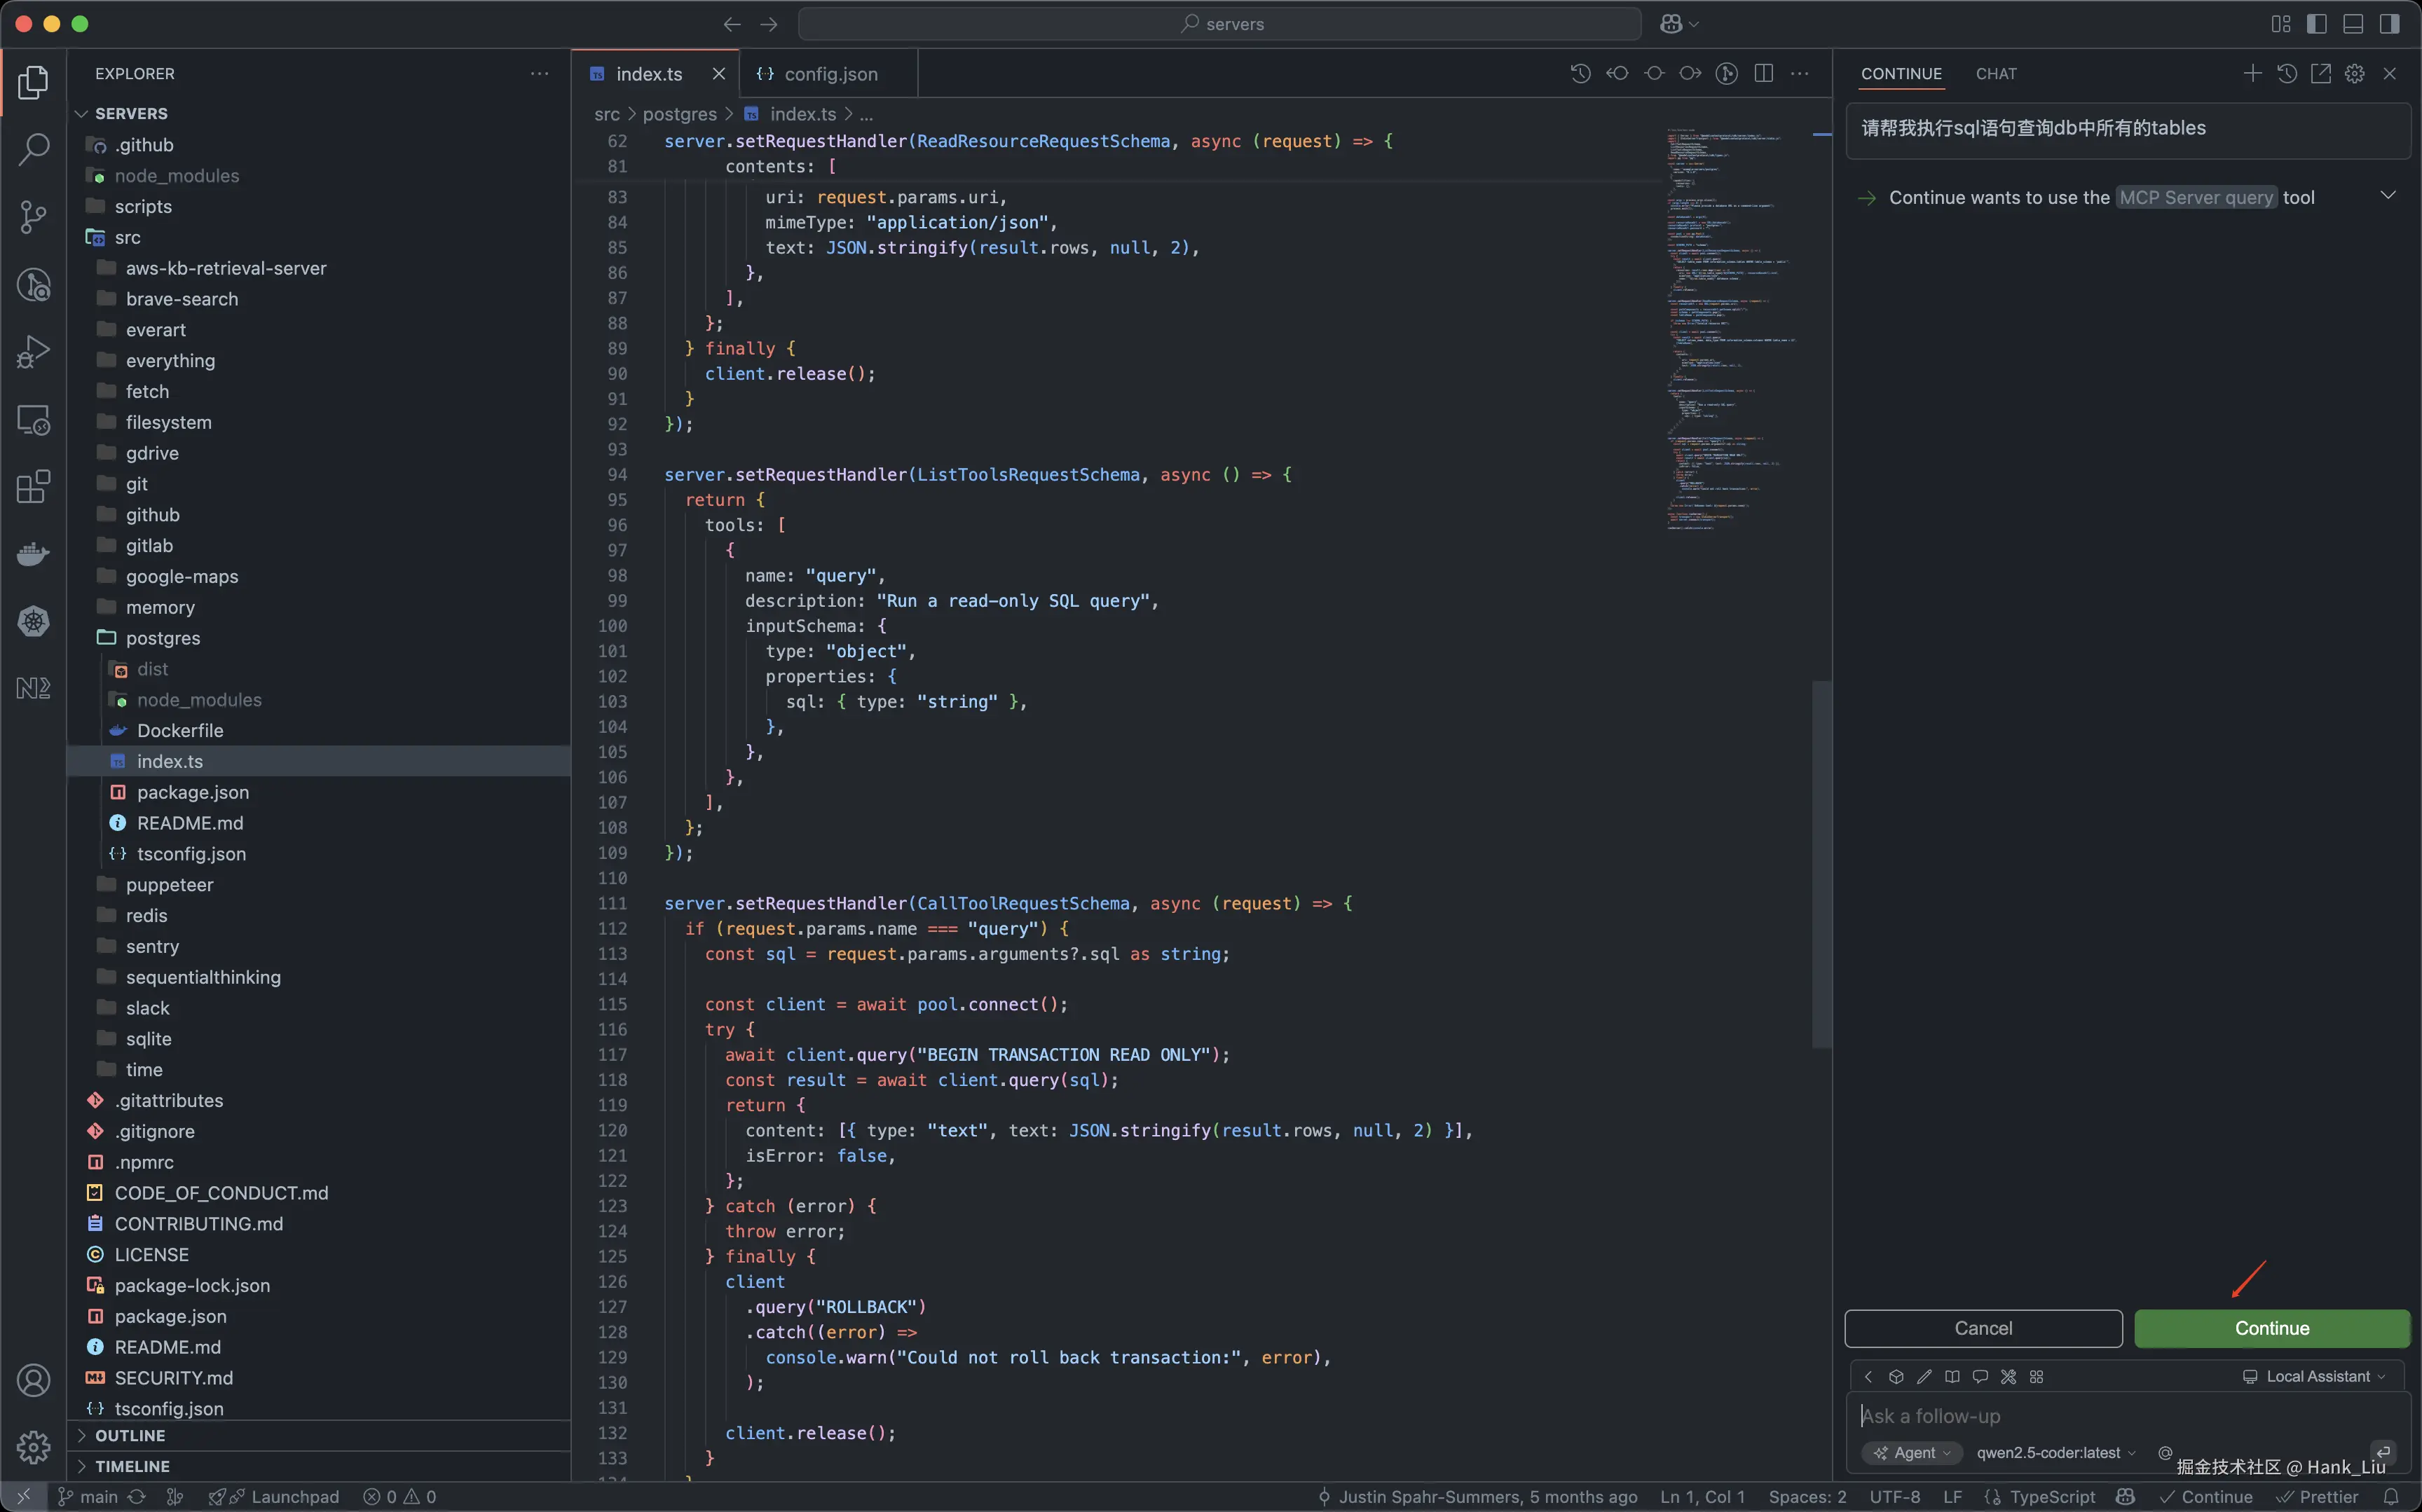
Task: Cancel the MCP tool call
Action: (1983, 1328)
